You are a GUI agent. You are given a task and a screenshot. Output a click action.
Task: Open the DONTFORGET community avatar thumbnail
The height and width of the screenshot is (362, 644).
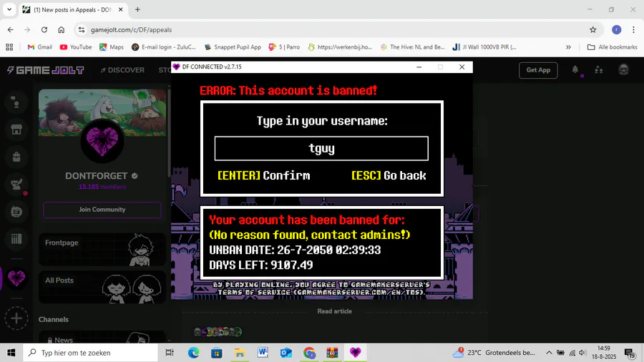(x=102, y=142)
